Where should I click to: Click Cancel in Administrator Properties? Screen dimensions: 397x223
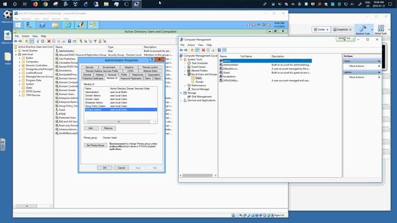pyautogui.click(x=122, y=168)
